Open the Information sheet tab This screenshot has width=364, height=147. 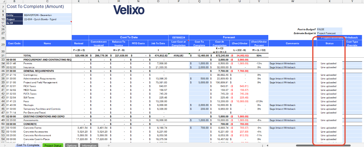click(x=89, y=145)
